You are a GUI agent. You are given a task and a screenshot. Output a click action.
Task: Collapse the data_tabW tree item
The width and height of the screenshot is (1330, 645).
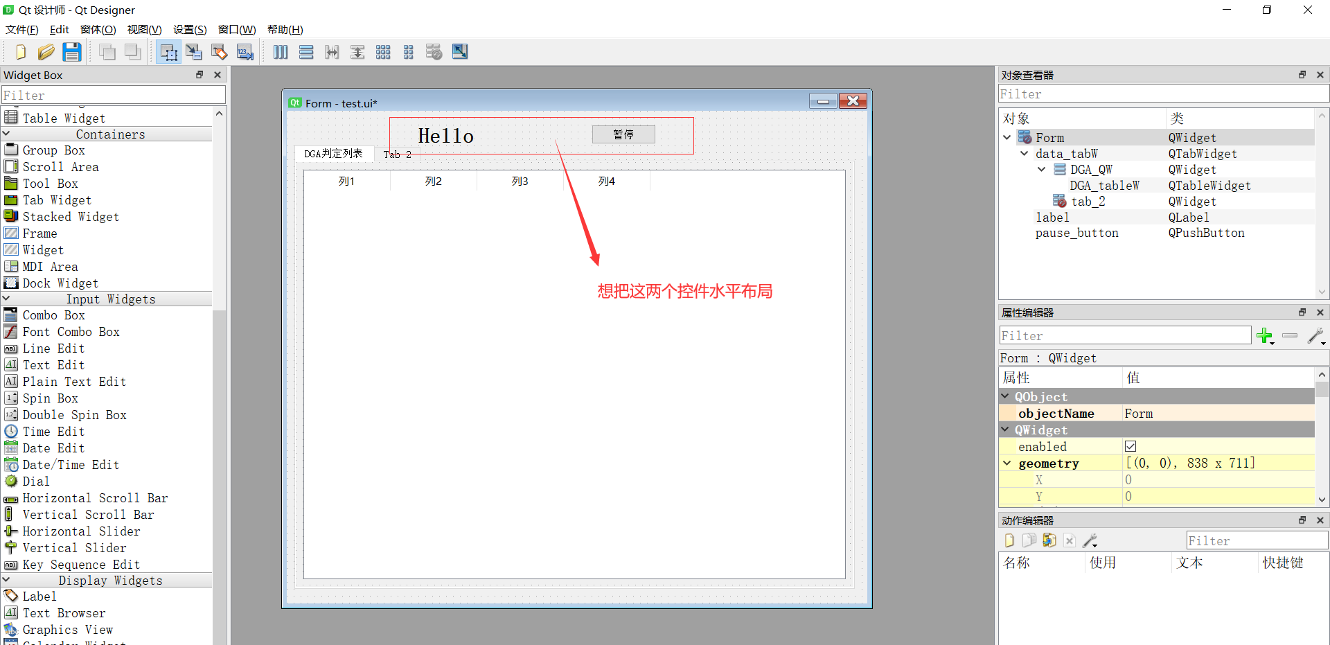pyautogui.click(x=1024, y=153)
